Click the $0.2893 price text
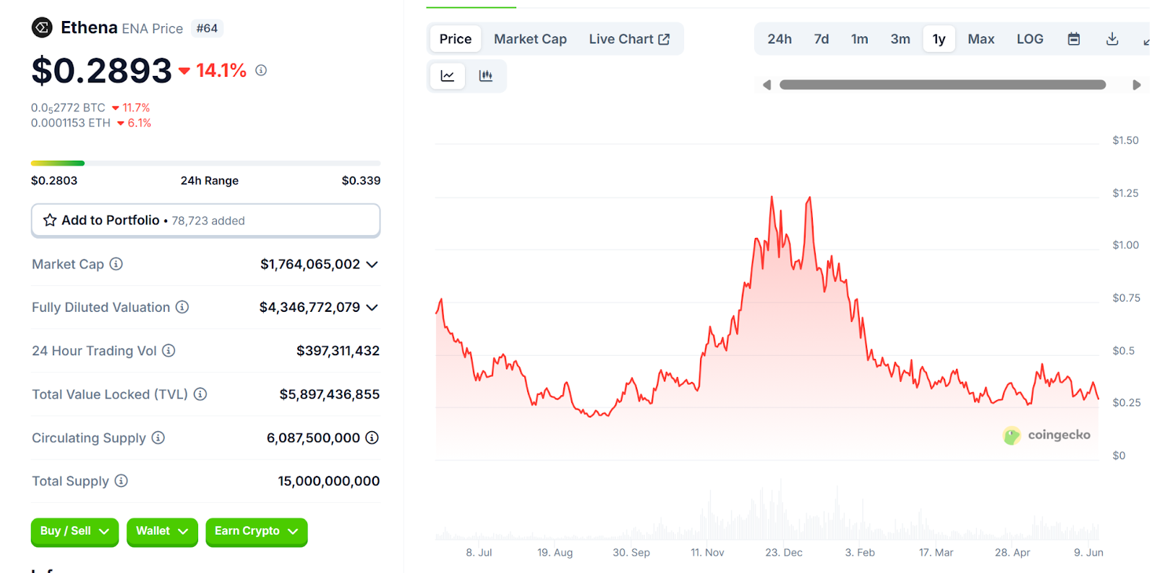The height and width of the screenshot is (573, 1157). click(x=101, y=71)
